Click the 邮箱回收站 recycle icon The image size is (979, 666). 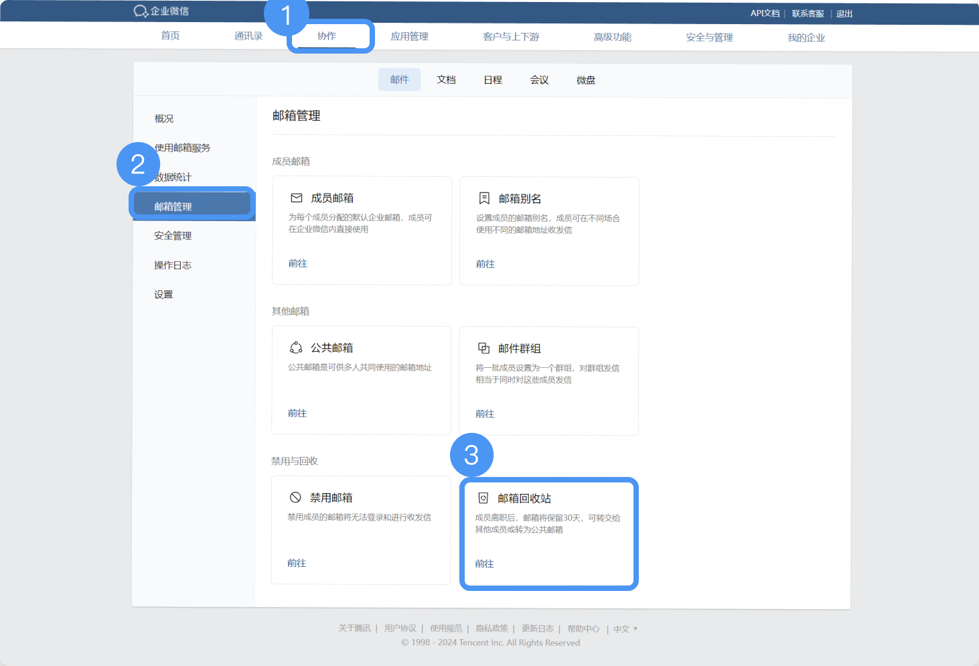483,498
